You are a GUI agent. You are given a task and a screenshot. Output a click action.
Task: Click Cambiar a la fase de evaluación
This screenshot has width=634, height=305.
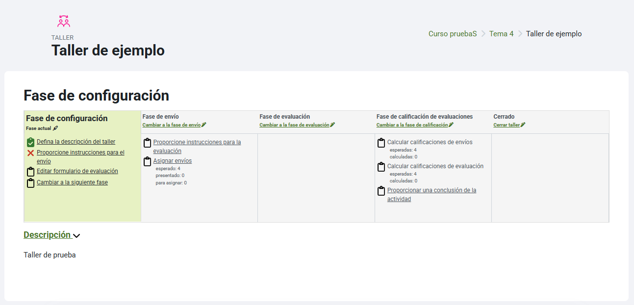(x=294, y=125)
